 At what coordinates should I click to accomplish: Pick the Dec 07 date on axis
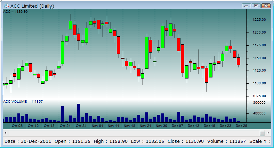click(x=177, y=126)
